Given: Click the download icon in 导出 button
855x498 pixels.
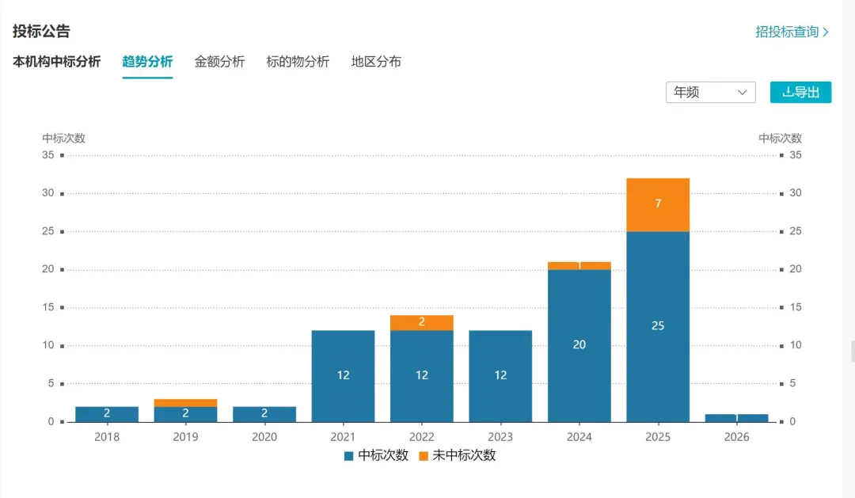Looking at the screenshot, I should click(788, 92).
